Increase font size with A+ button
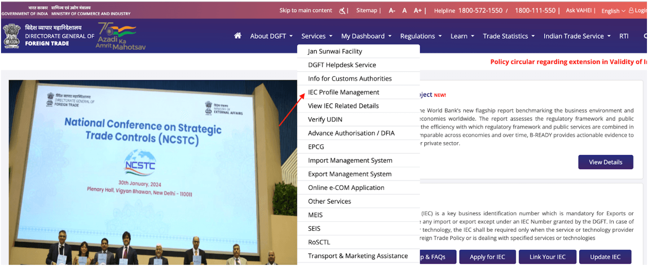The image size is (648, 271). 418,10
